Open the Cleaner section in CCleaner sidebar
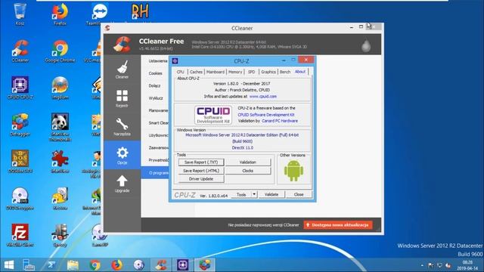 coord(122,70)
